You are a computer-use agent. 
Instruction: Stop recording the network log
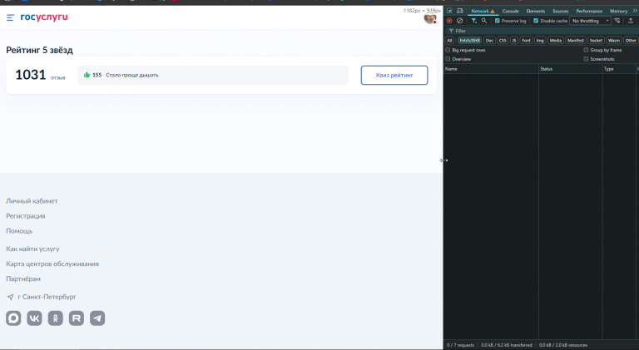click(449, 21)
